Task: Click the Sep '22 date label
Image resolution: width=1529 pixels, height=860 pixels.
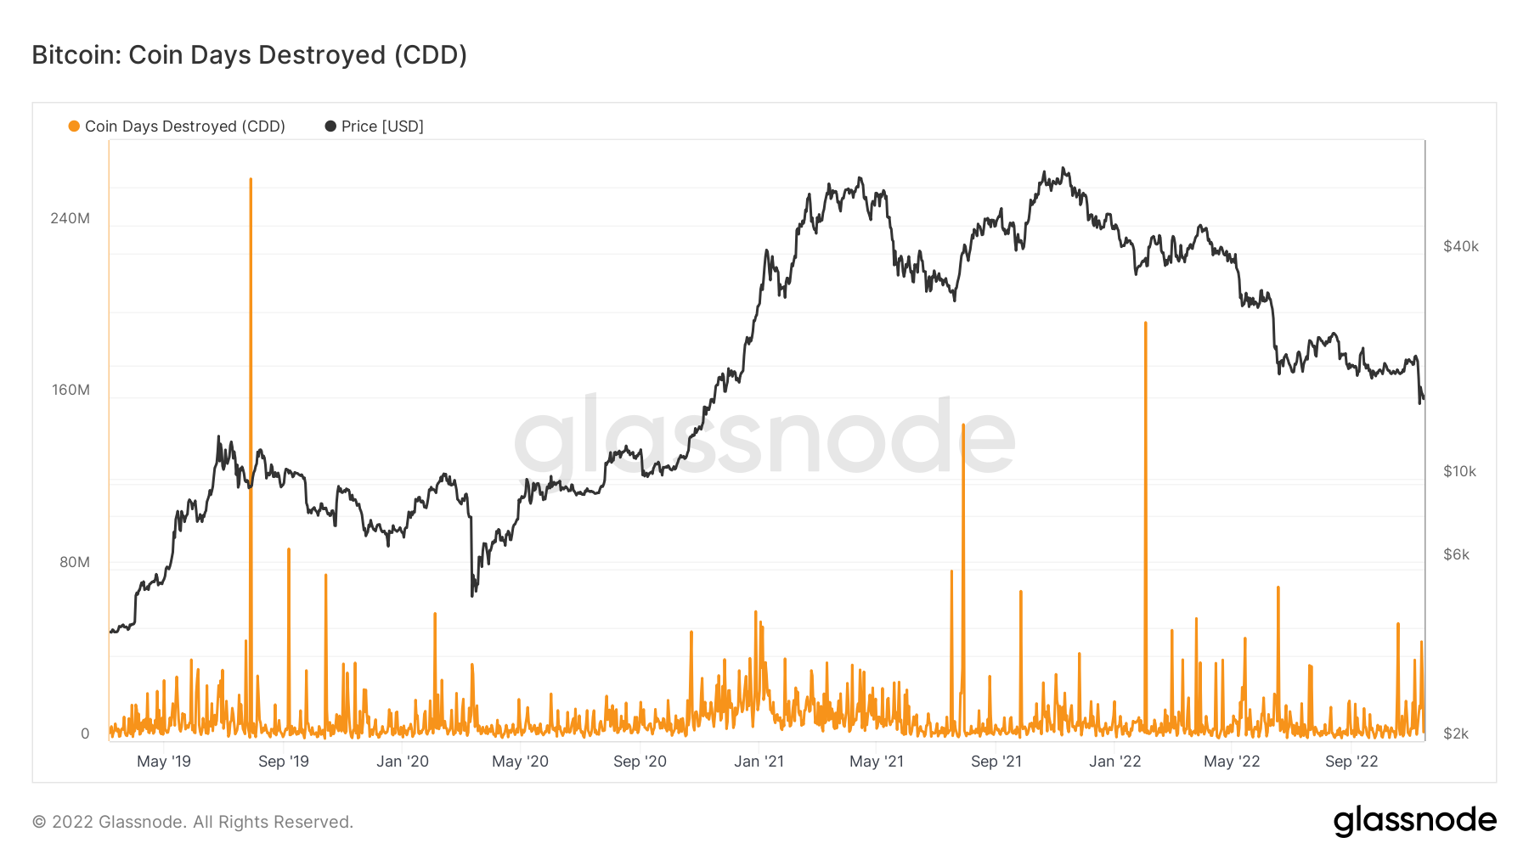Action: click(x=1351, y=762)
